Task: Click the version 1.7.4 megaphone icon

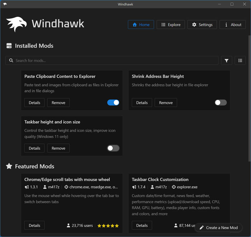Action: point(134,187)
